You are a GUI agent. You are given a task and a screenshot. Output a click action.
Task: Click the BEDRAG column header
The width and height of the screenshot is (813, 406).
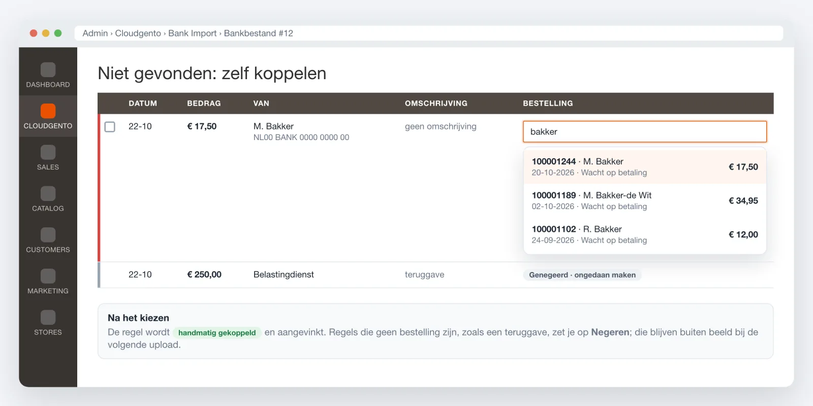204,103
